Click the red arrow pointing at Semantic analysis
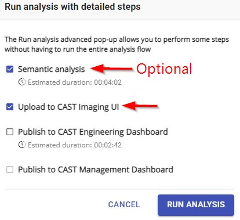240x220 pixels. click(111, 68)
